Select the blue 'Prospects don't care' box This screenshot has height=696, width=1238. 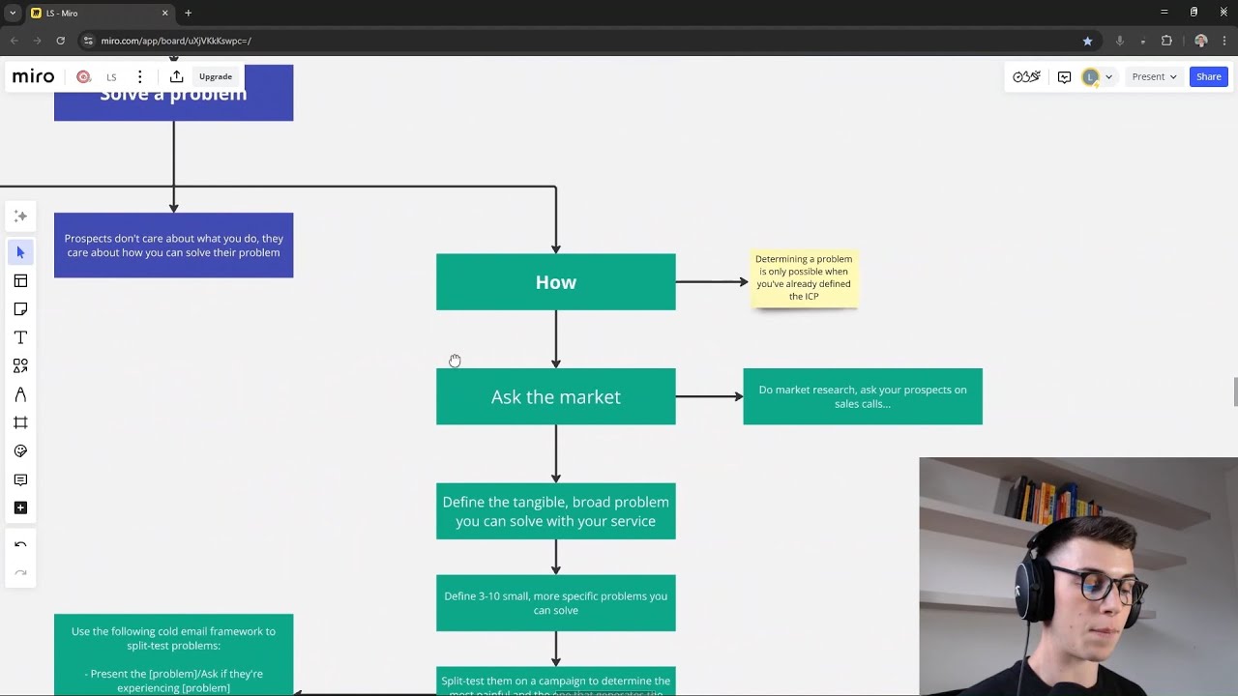pyautogui.click(x=173, y=246)
